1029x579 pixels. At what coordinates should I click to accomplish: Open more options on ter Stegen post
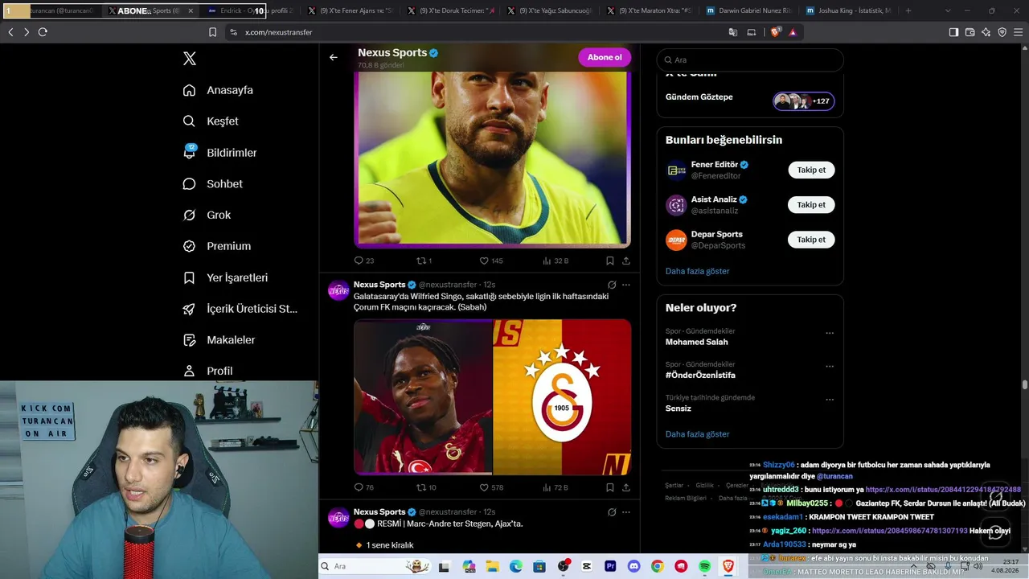[626, 512]
